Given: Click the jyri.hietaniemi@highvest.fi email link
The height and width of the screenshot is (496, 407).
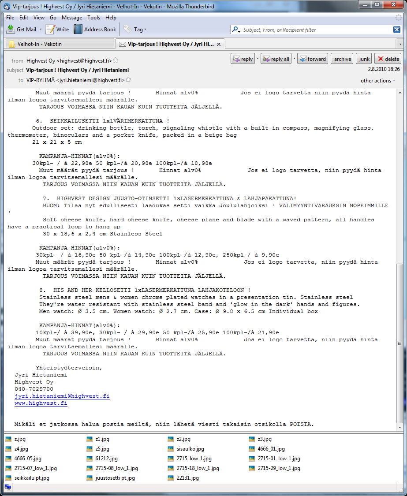Looking at the screenshot, I should point(62,396).
